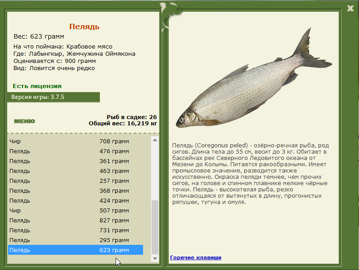Click the Вес: 623 грамм text
This screenshot has width=359, height=270.
pos(39,36)
